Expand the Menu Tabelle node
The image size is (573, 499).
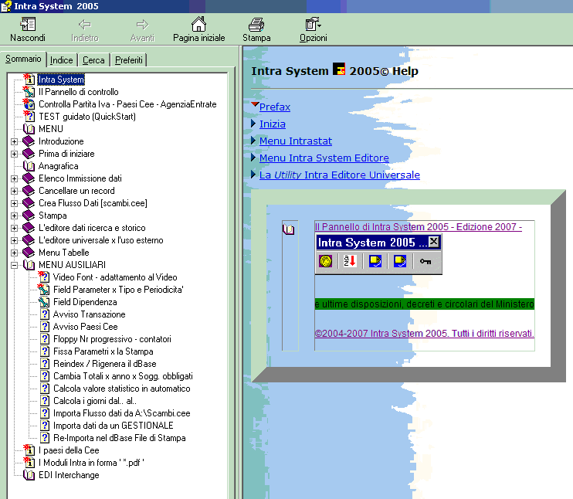coord(14,253)
